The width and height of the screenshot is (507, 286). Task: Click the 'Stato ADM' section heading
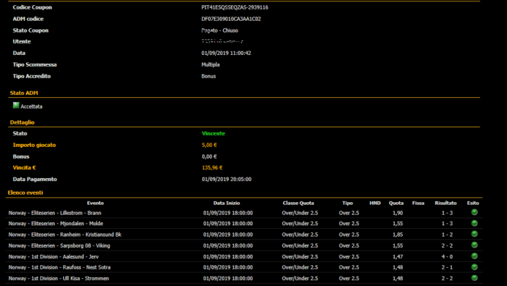[24, 93]
